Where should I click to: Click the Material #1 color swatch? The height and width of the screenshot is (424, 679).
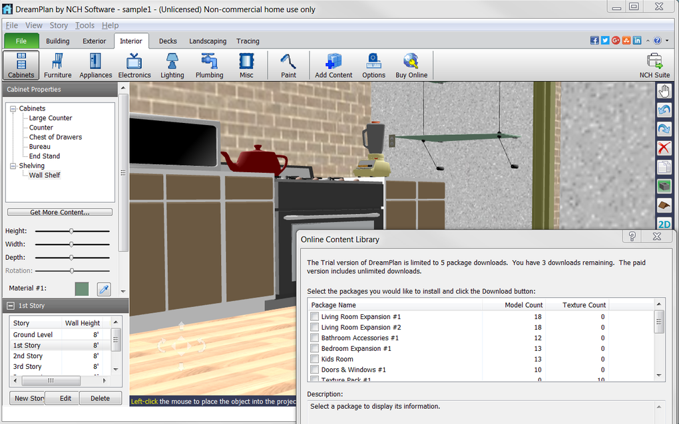82,289
